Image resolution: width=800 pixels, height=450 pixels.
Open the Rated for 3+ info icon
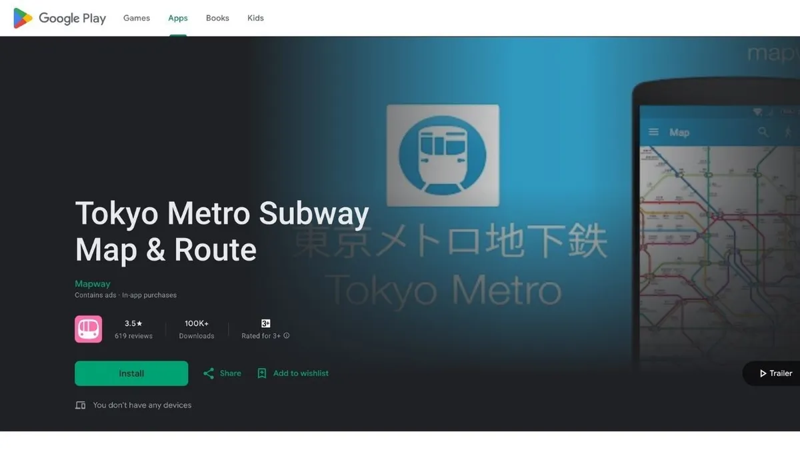pos(287,336)
